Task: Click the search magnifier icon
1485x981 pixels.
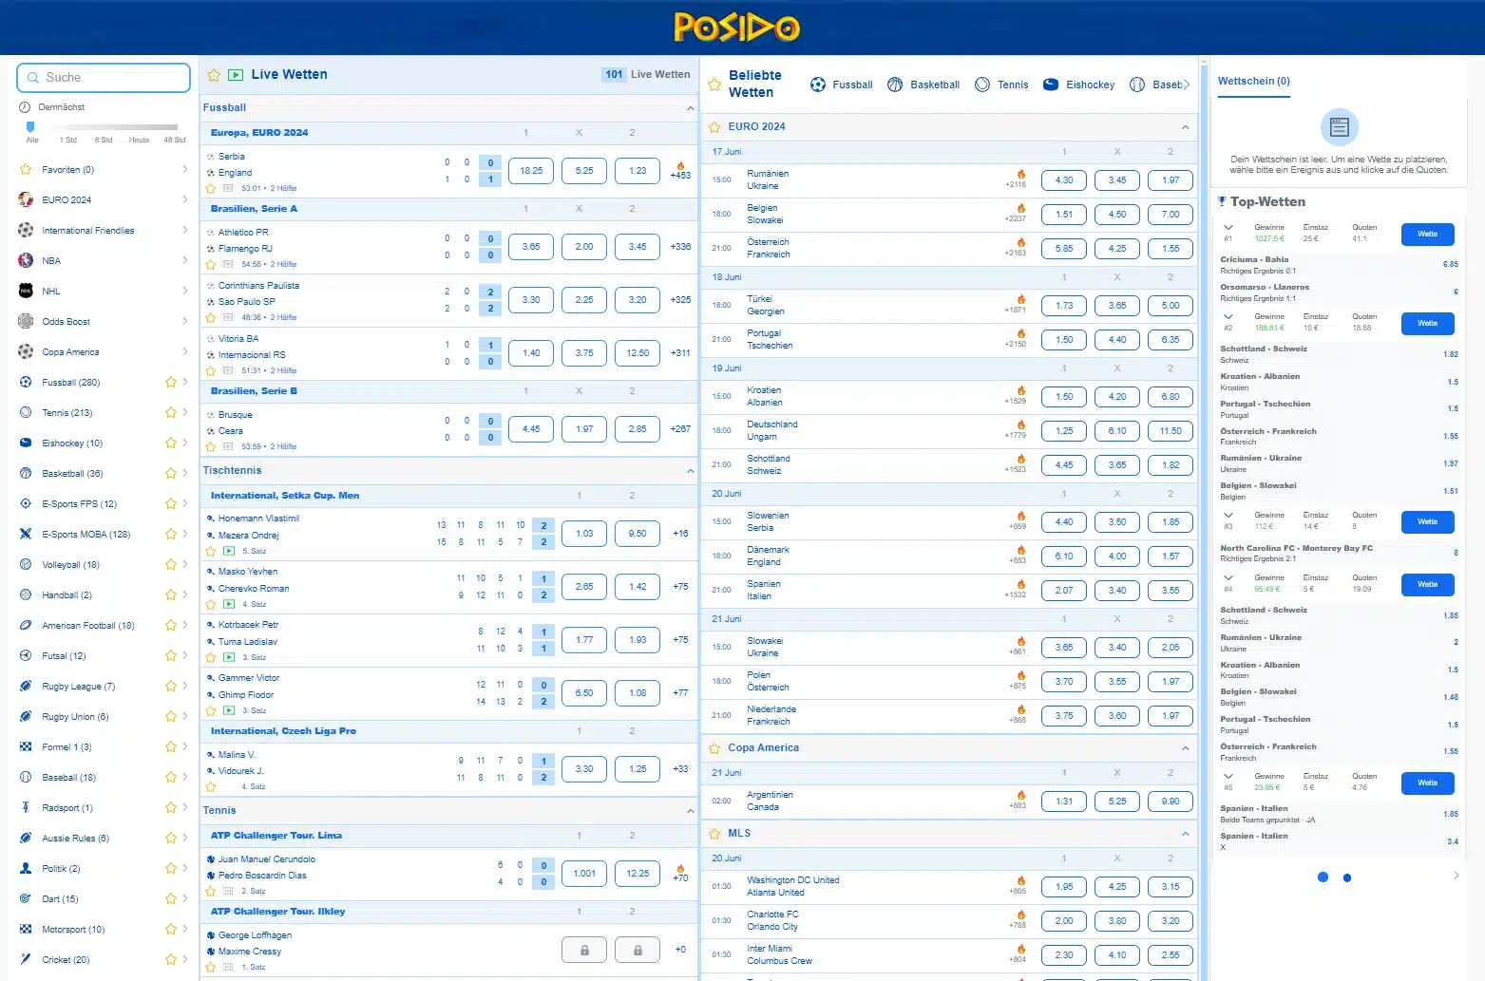Action: click(x=34, y=78)
